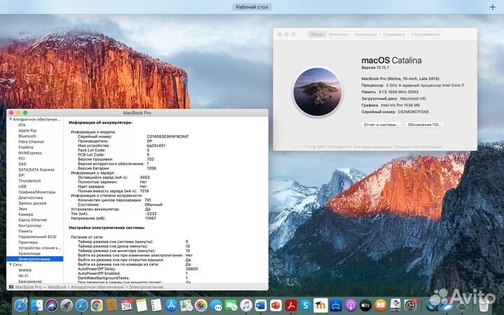Open the yellow Notes icon in dock

[141, 305]
